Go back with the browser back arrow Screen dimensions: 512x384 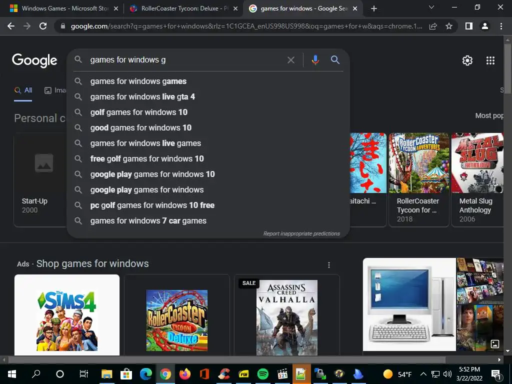(x=11, y=26)
